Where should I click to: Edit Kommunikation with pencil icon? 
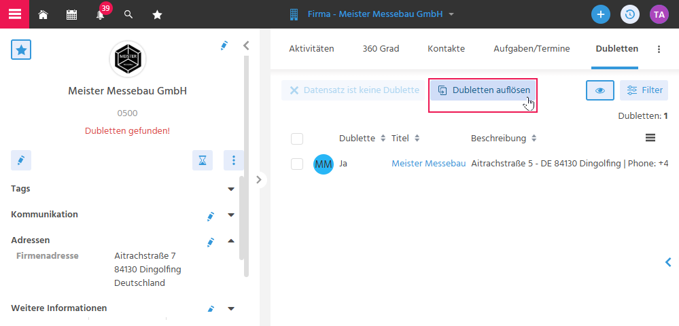pyautogui.click(x=211, y=215)
